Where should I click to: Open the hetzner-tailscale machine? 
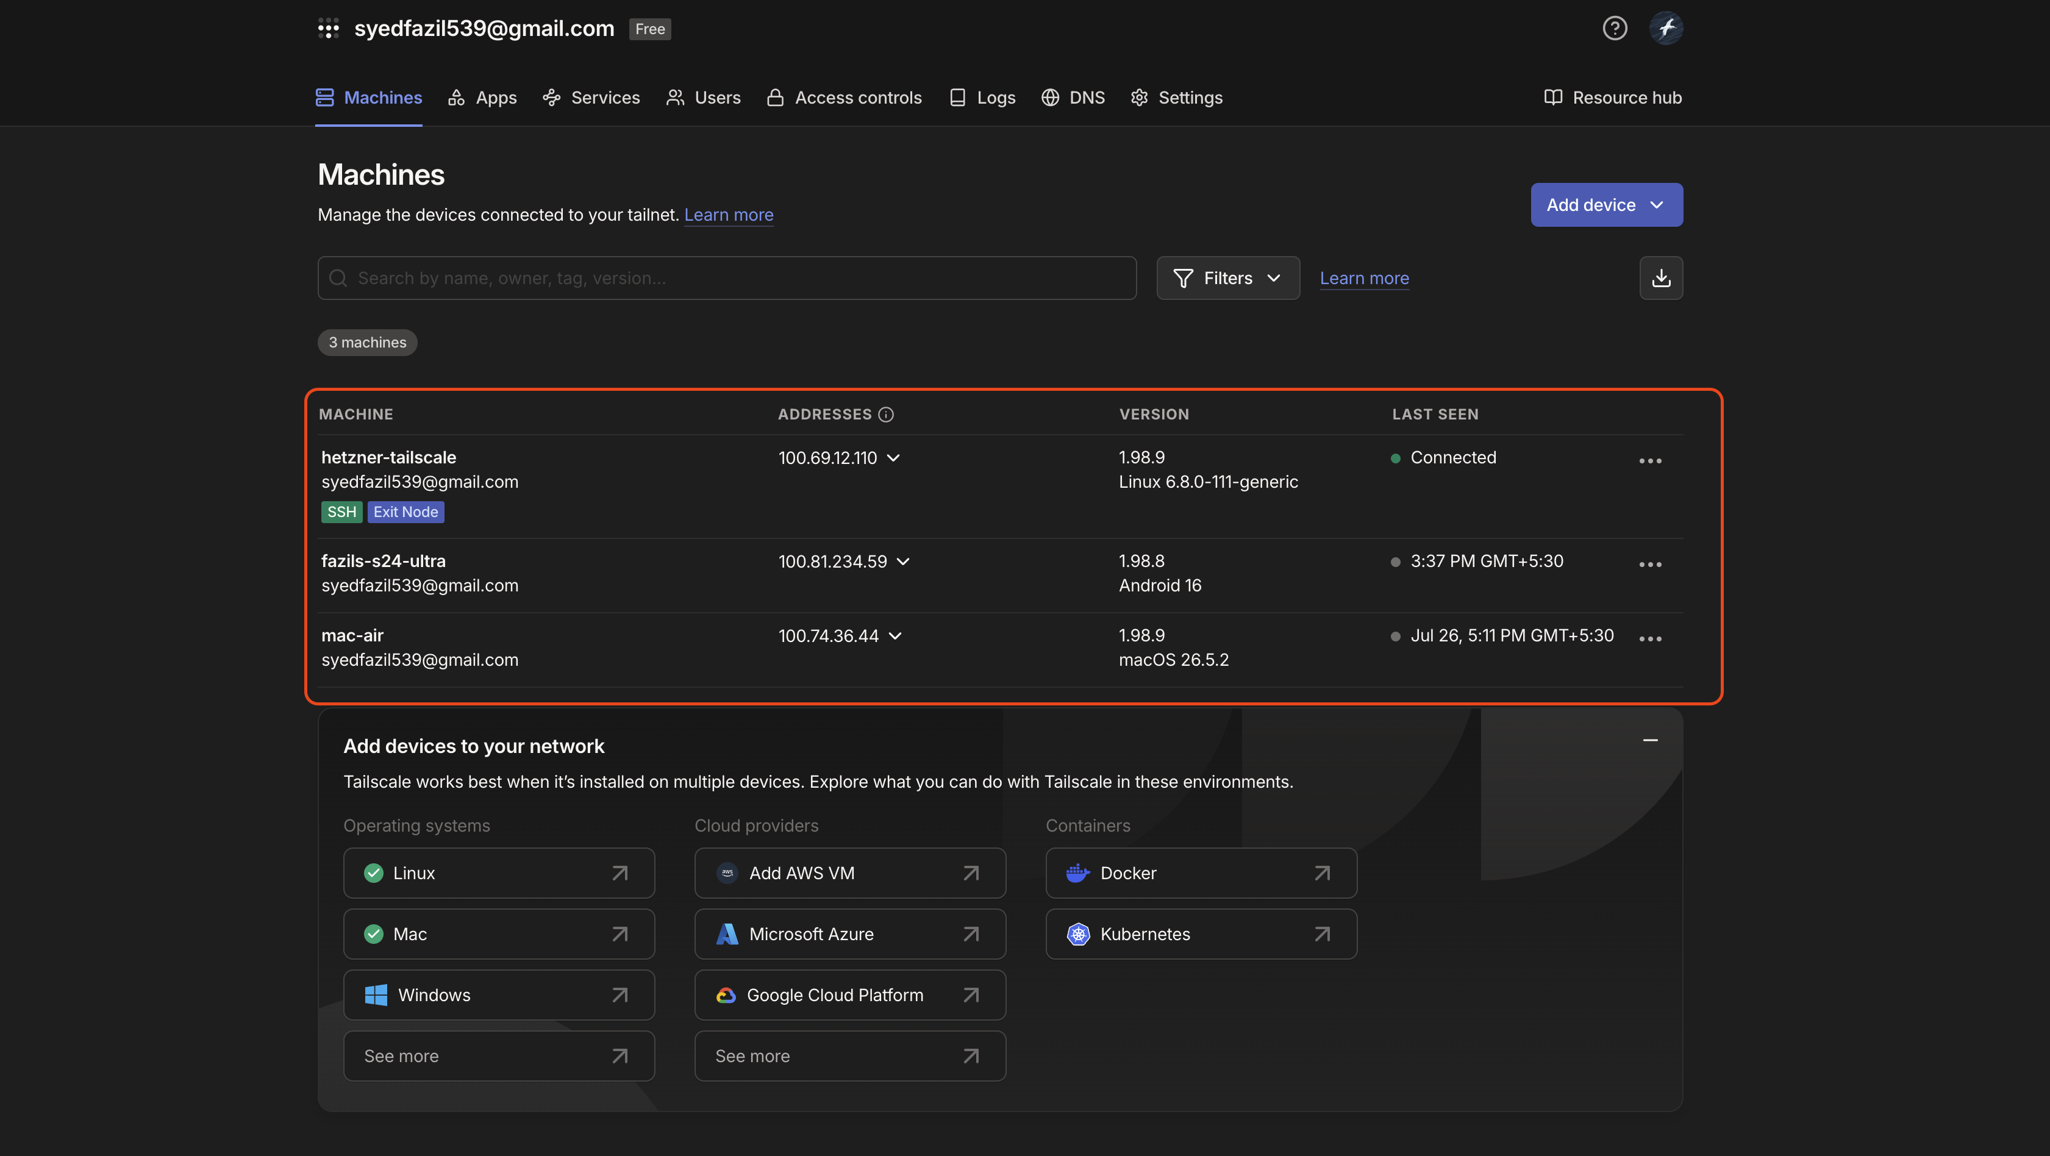tap(388, 457)
